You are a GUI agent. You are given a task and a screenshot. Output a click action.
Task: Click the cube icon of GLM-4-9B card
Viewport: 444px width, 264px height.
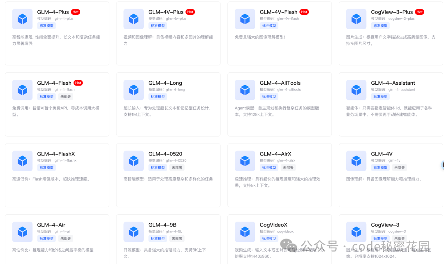(x=134, y=232)
